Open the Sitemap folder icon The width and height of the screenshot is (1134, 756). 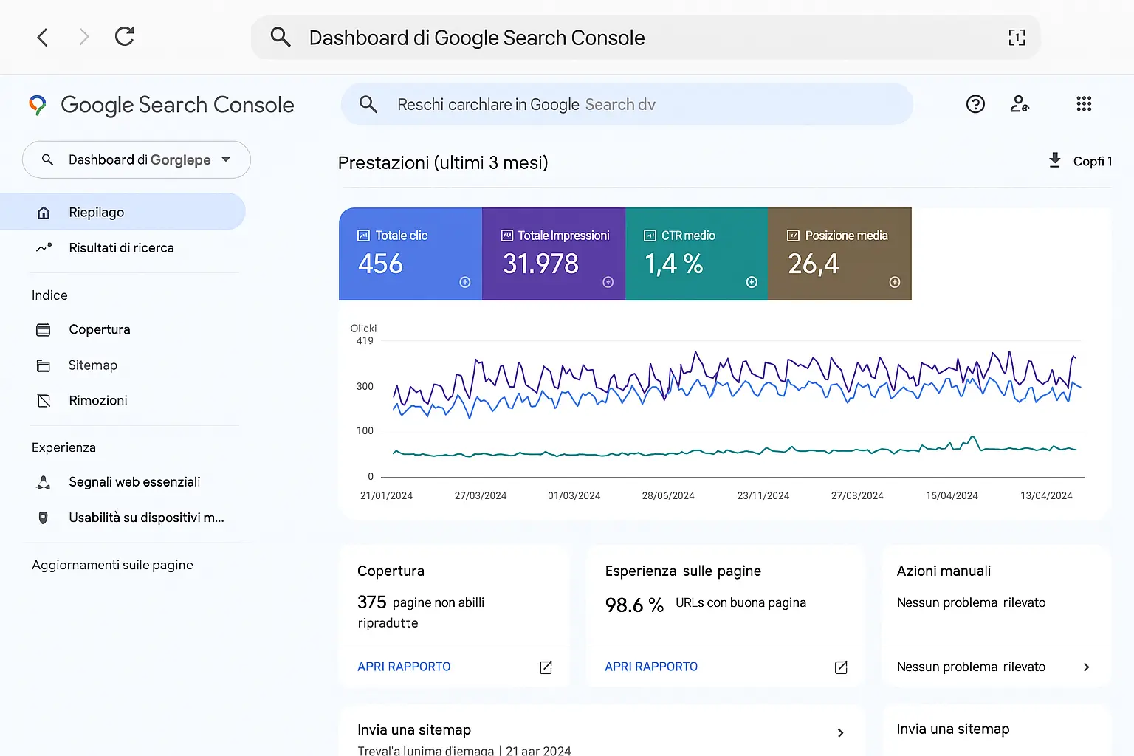tap(44, 365)
